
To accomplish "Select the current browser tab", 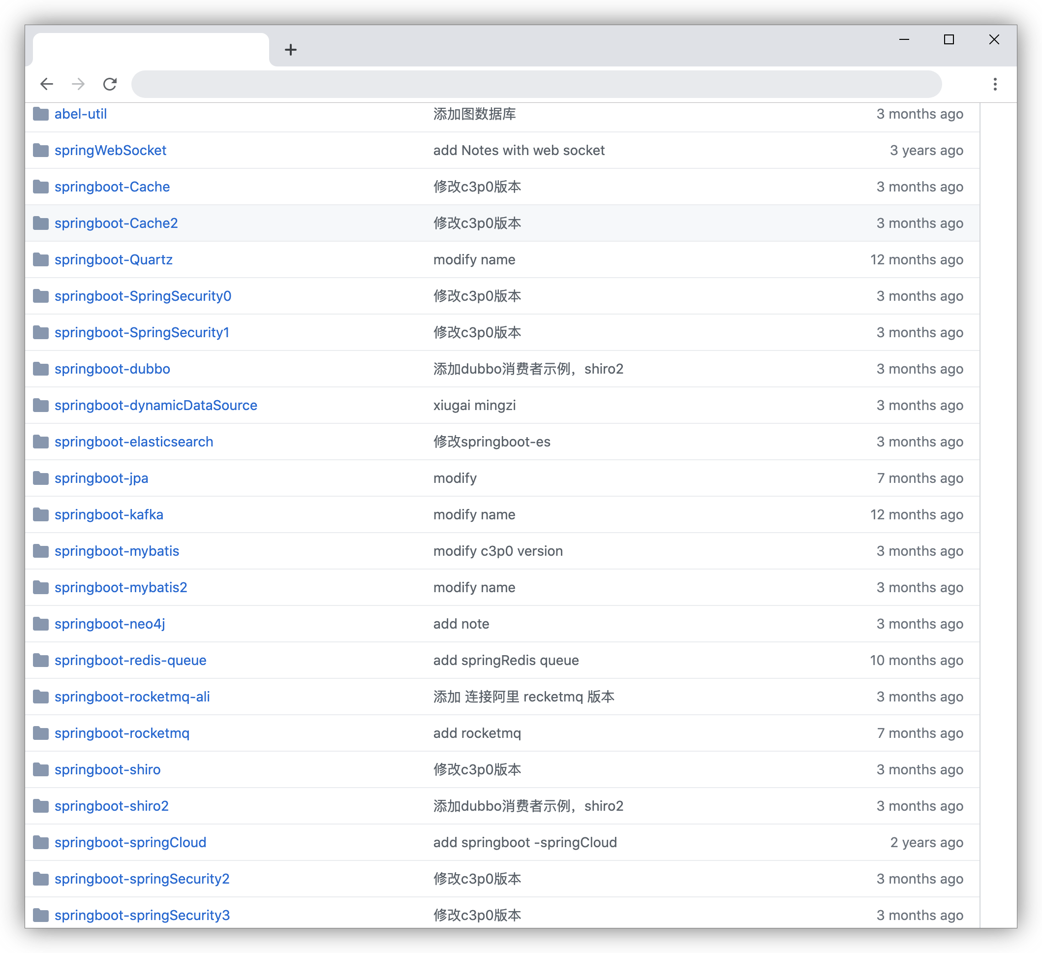I will [150, 50].
